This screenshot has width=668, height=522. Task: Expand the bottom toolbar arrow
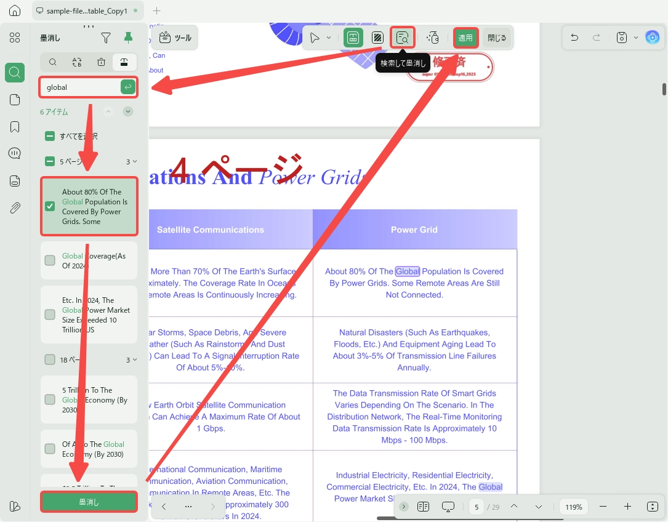[x=403, y=507]
